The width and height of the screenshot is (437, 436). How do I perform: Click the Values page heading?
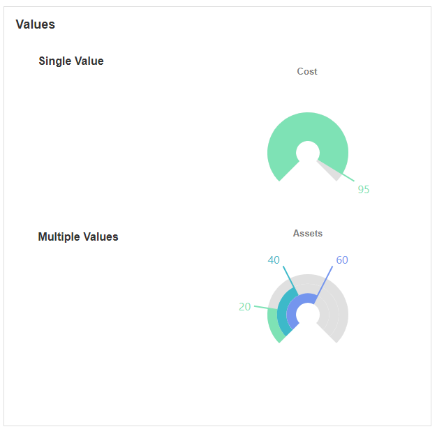(36, 24)
